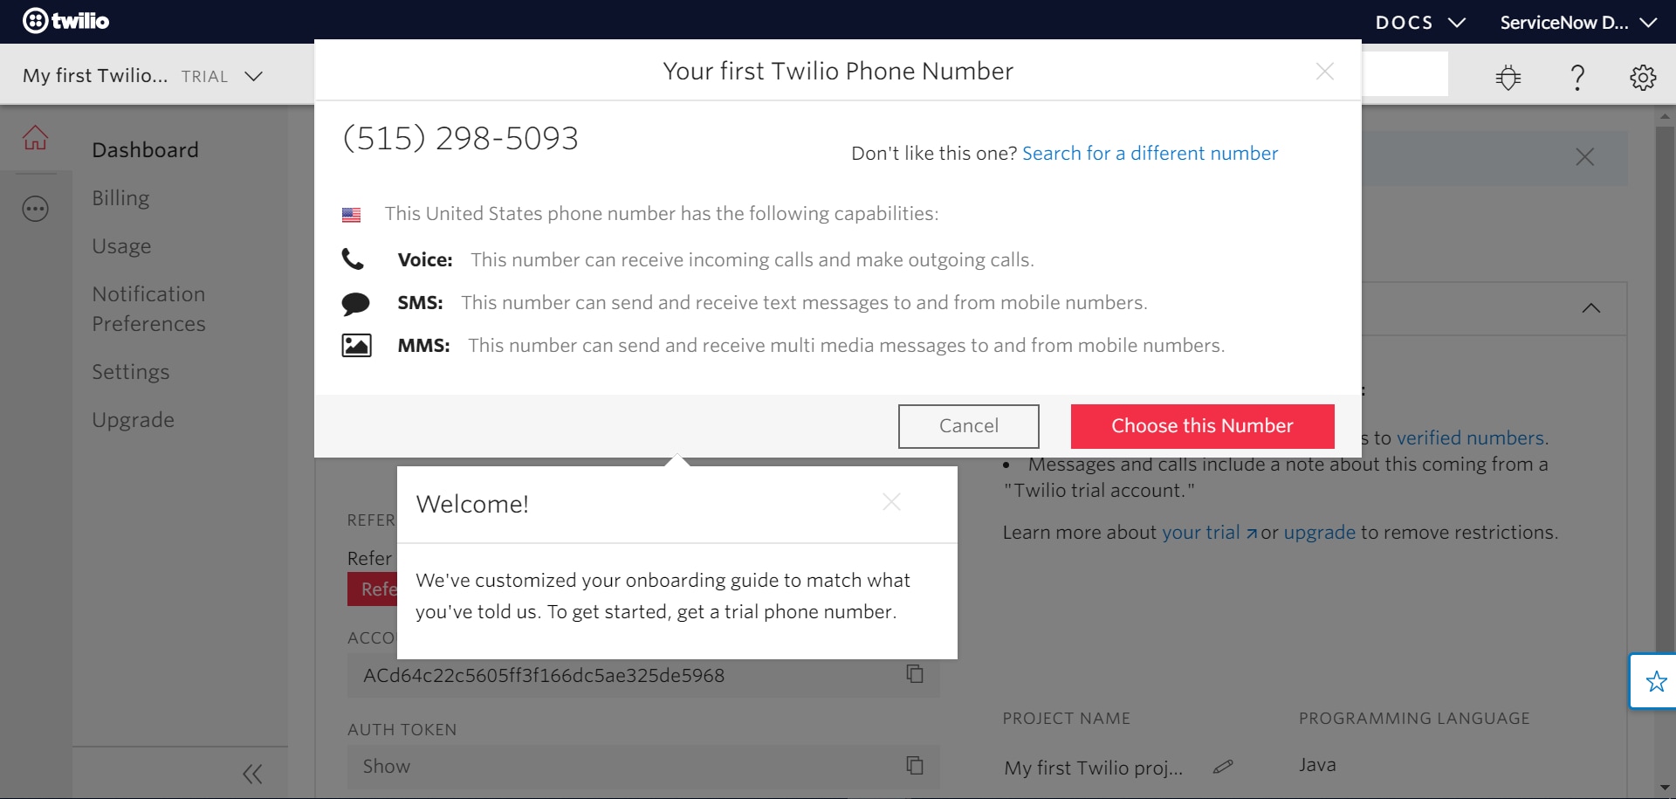Image resolution: width=1676 pixels, height=799 pixels.
Task: Edit the project name with the pencil icon
Action: (x=1222, y=768)
